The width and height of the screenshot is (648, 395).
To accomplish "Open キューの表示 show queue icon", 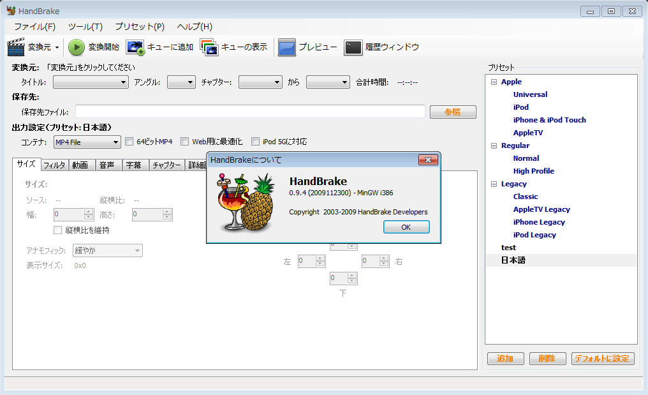I will (x=209, y=47).
